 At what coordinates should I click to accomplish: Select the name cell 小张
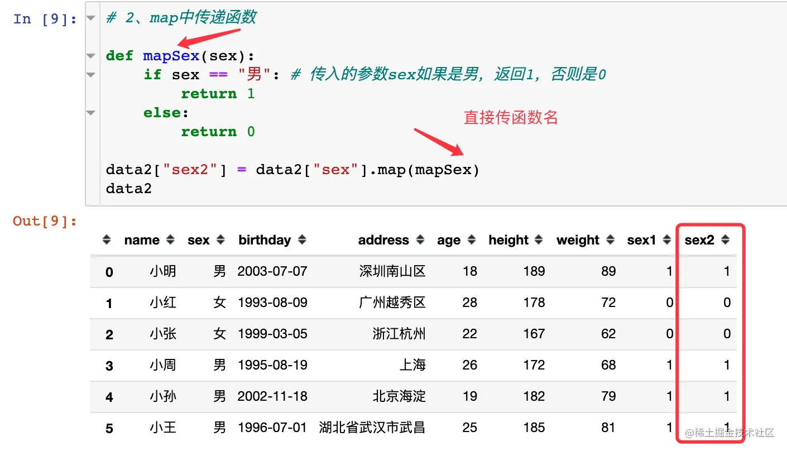pos(163,334)
